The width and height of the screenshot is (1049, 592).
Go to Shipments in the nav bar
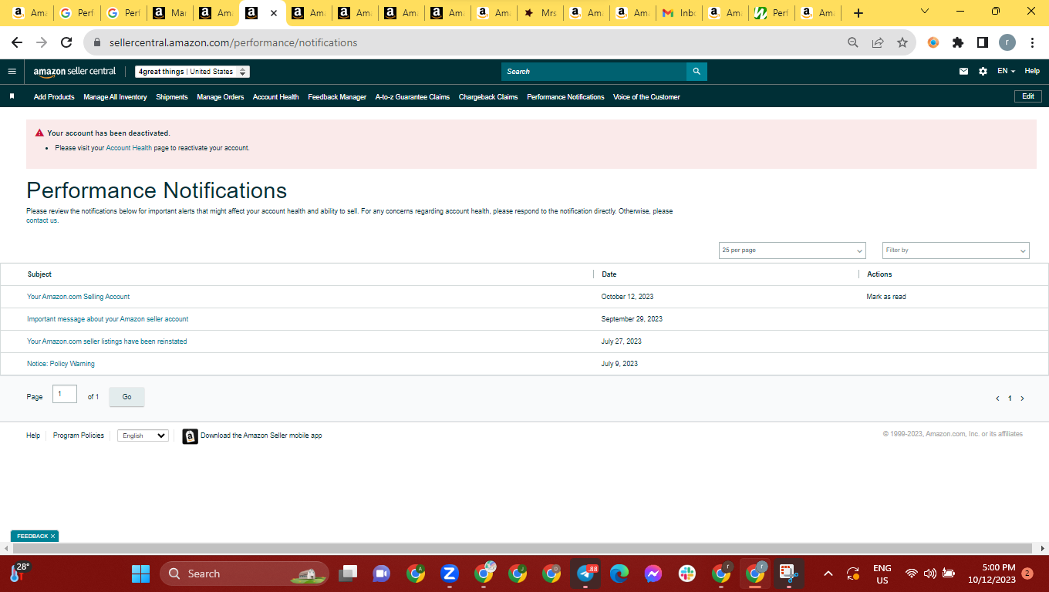click(x=172, y=97)
